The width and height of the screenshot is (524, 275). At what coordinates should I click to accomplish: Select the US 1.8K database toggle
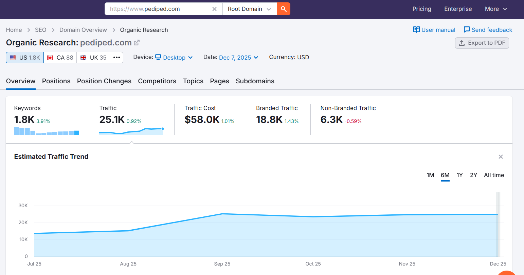[25, 58]
